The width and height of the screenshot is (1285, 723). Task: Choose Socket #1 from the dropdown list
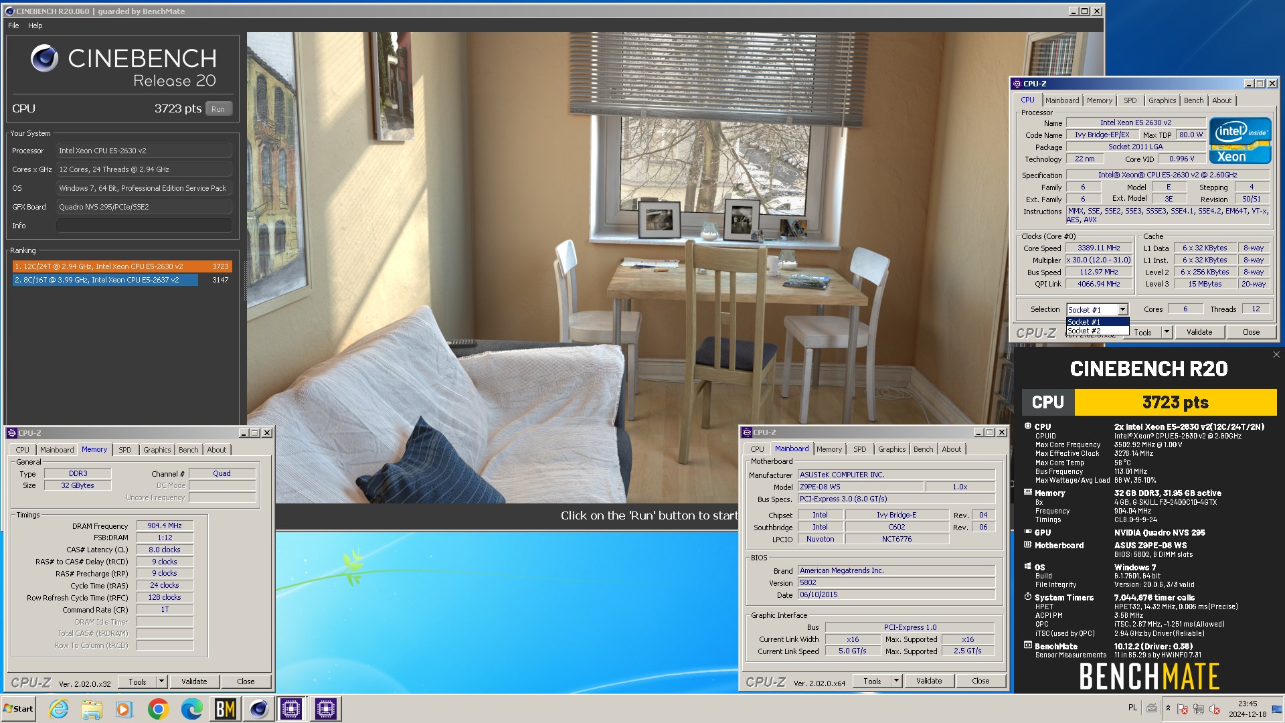tap(1098, 322)
